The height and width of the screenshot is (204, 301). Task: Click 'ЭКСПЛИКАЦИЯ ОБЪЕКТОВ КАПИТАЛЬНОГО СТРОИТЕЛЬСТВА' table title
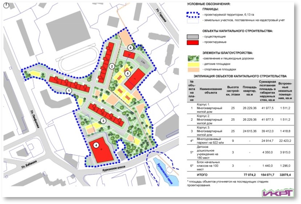point(240,76)
